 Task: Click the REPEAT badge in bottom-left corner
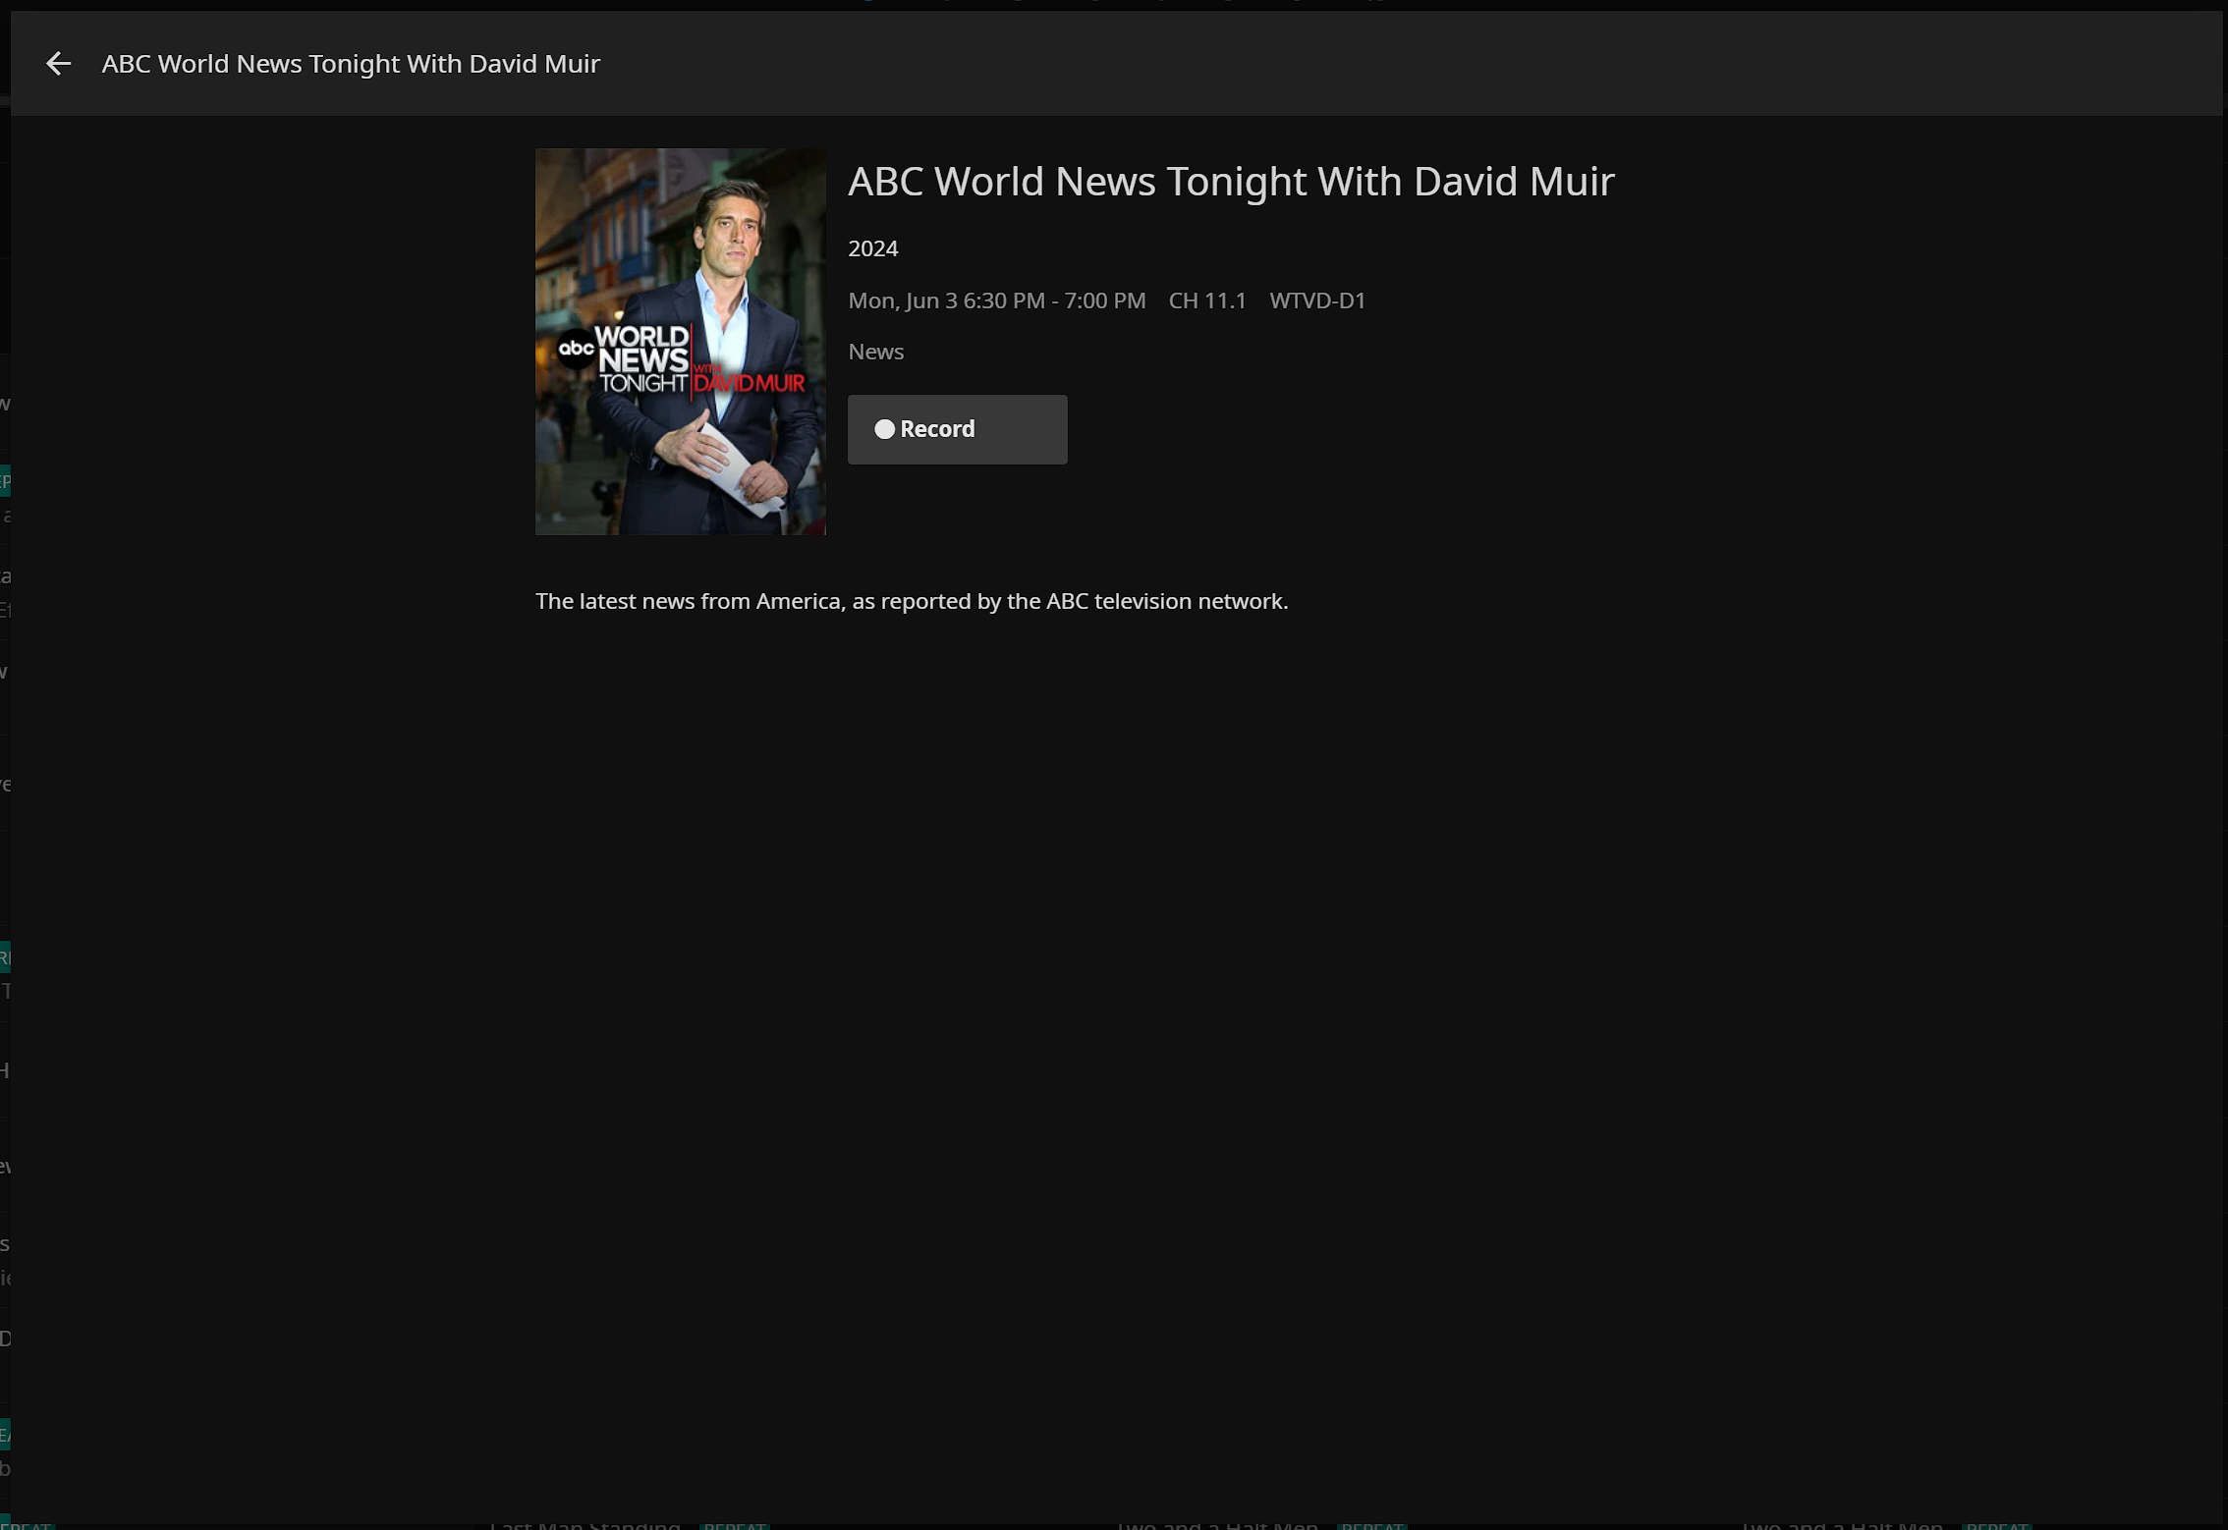pos(28,1525)
